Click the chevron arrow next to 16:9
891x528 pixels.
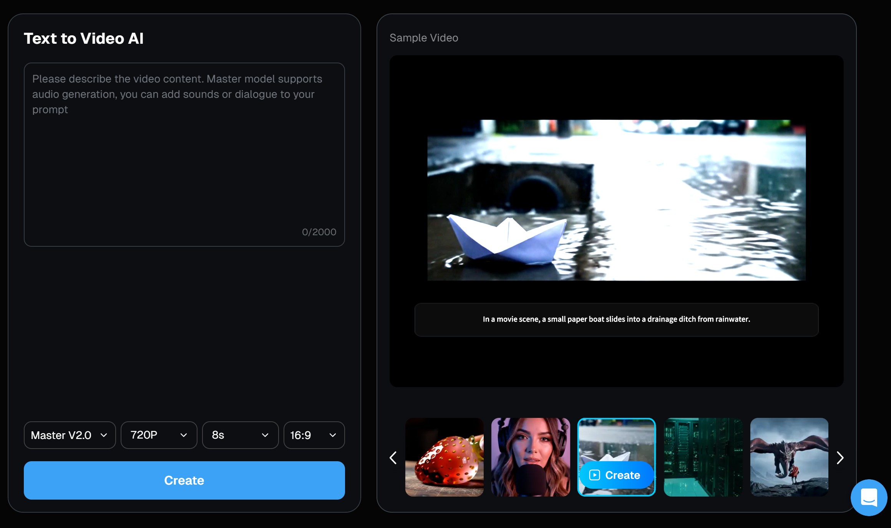(333, 435)
